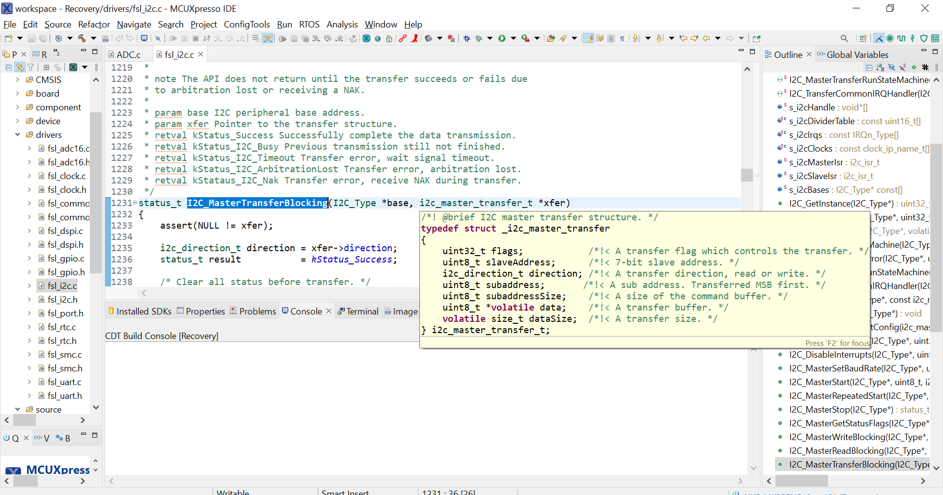Expand the source folder in Project Explorer

[x=18, y=409]
